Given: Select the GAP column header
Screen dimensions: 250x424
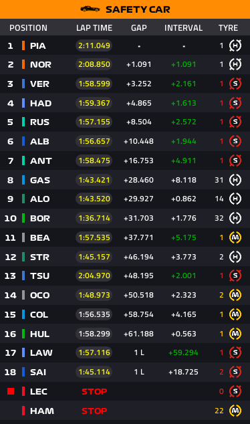Looking at the screenshot, I should pyautogui.click(x=139, y=28).
